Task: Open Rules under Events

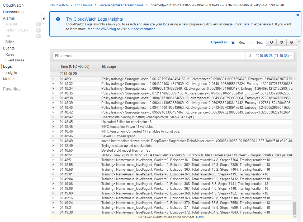Action: point(10,55)
